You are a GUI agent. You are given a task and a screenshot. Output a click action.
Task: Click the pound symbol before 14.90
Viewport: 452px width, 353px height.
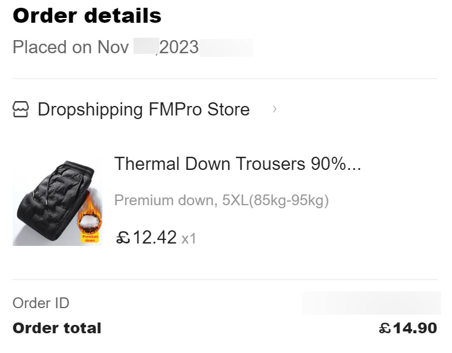385,328
